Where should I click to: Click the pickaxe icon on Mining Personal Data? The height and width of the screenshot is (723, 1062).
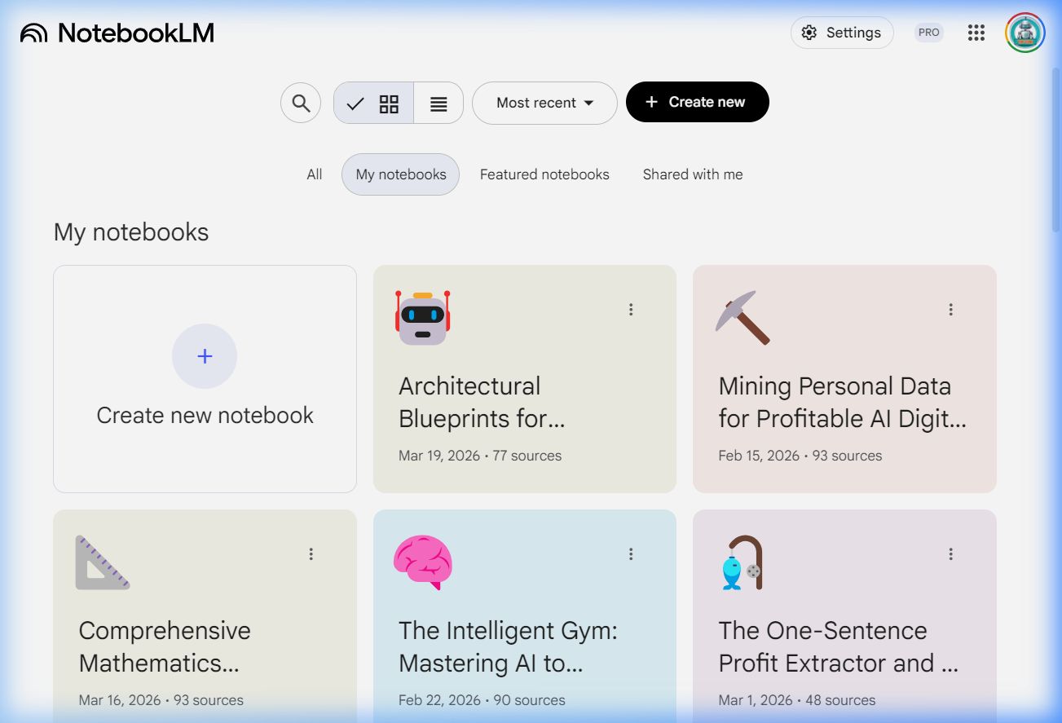click(x=743, y=318)
